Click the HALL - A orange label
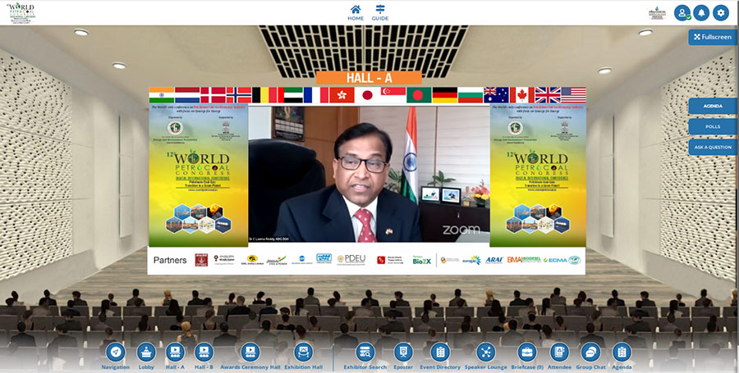 pyautogui.click(x=369, y=78)
